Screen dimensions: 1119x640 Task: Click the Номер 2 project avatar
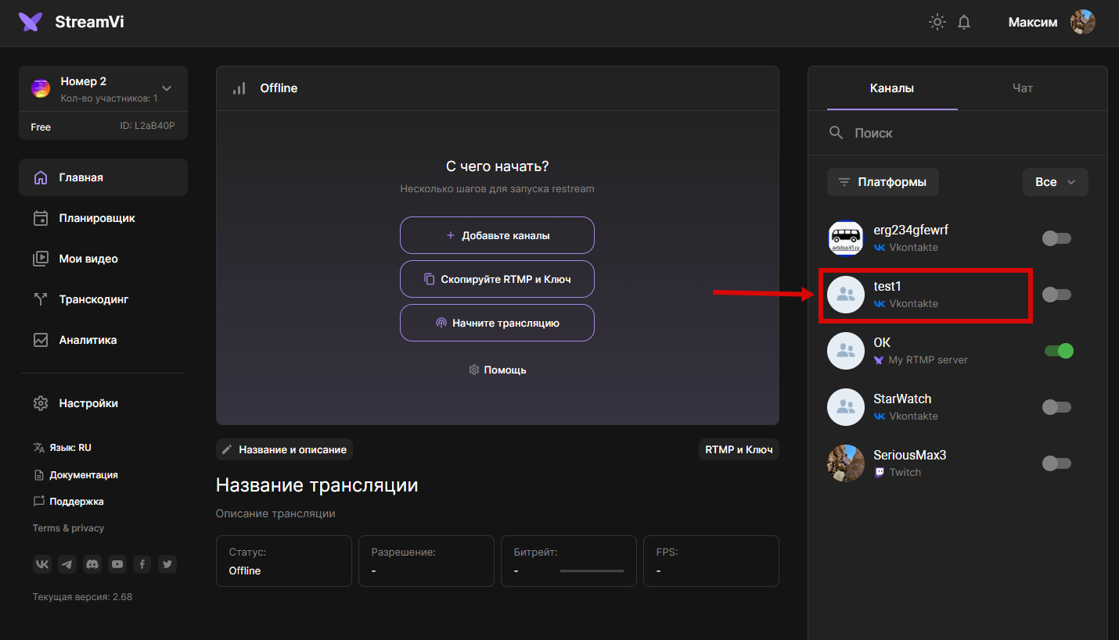[x=41, y=88]
